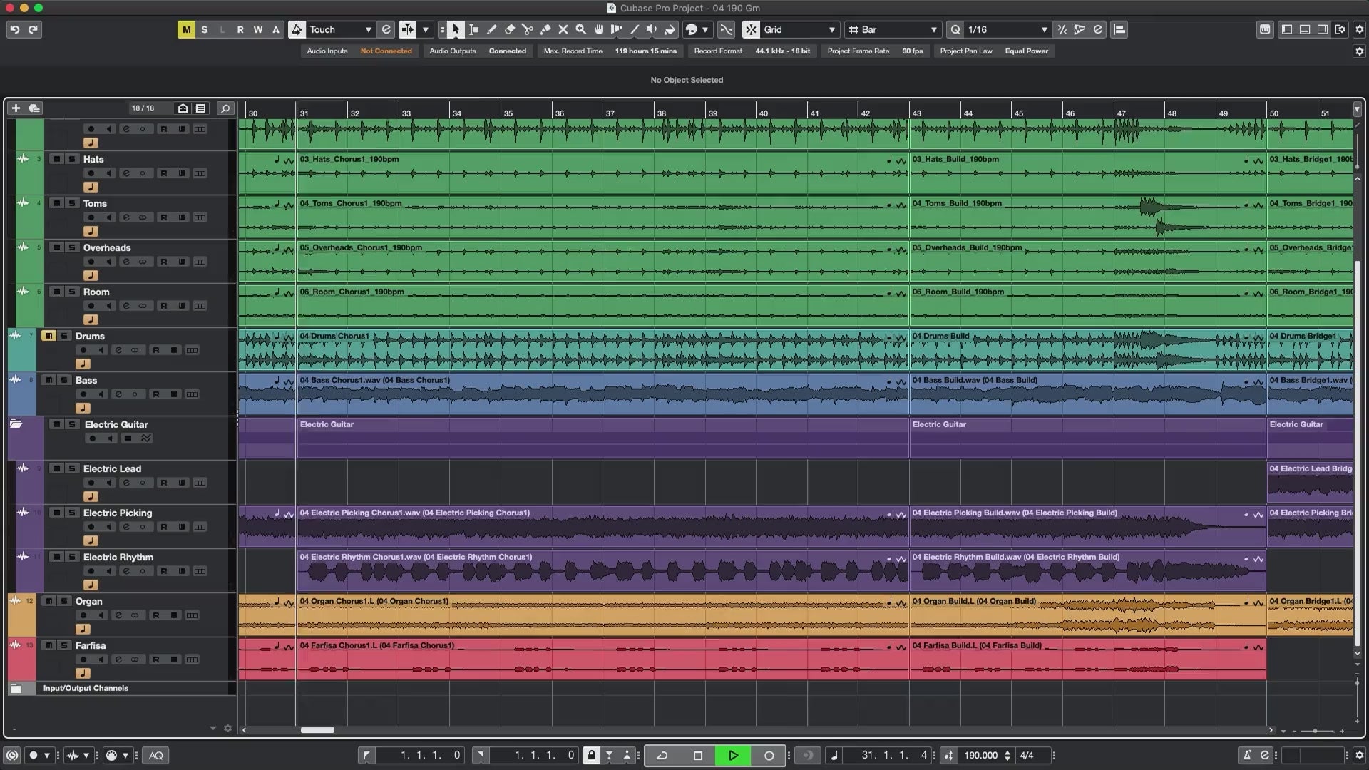Select the Zoom magnifier tool

tap(580, 29)
